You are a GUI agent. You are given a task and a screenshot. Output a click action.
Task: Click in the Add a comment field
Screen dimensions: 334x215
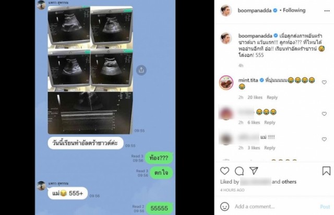coord(276,207)
